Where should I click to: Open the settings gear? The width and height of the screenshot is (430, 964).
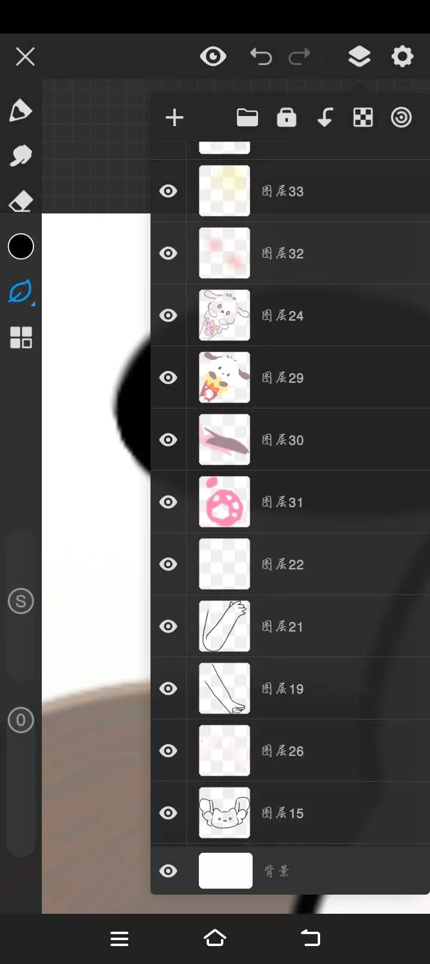click(x=402, y=57)
